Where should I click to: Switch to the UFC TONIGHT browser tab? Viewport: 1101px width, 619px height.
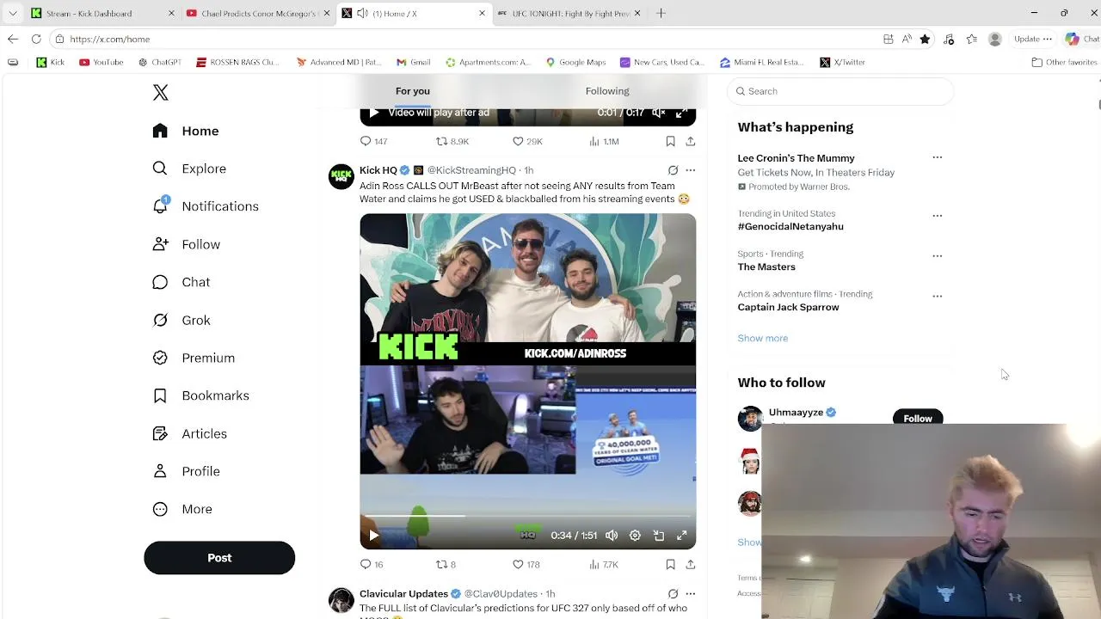click(569, 13)
